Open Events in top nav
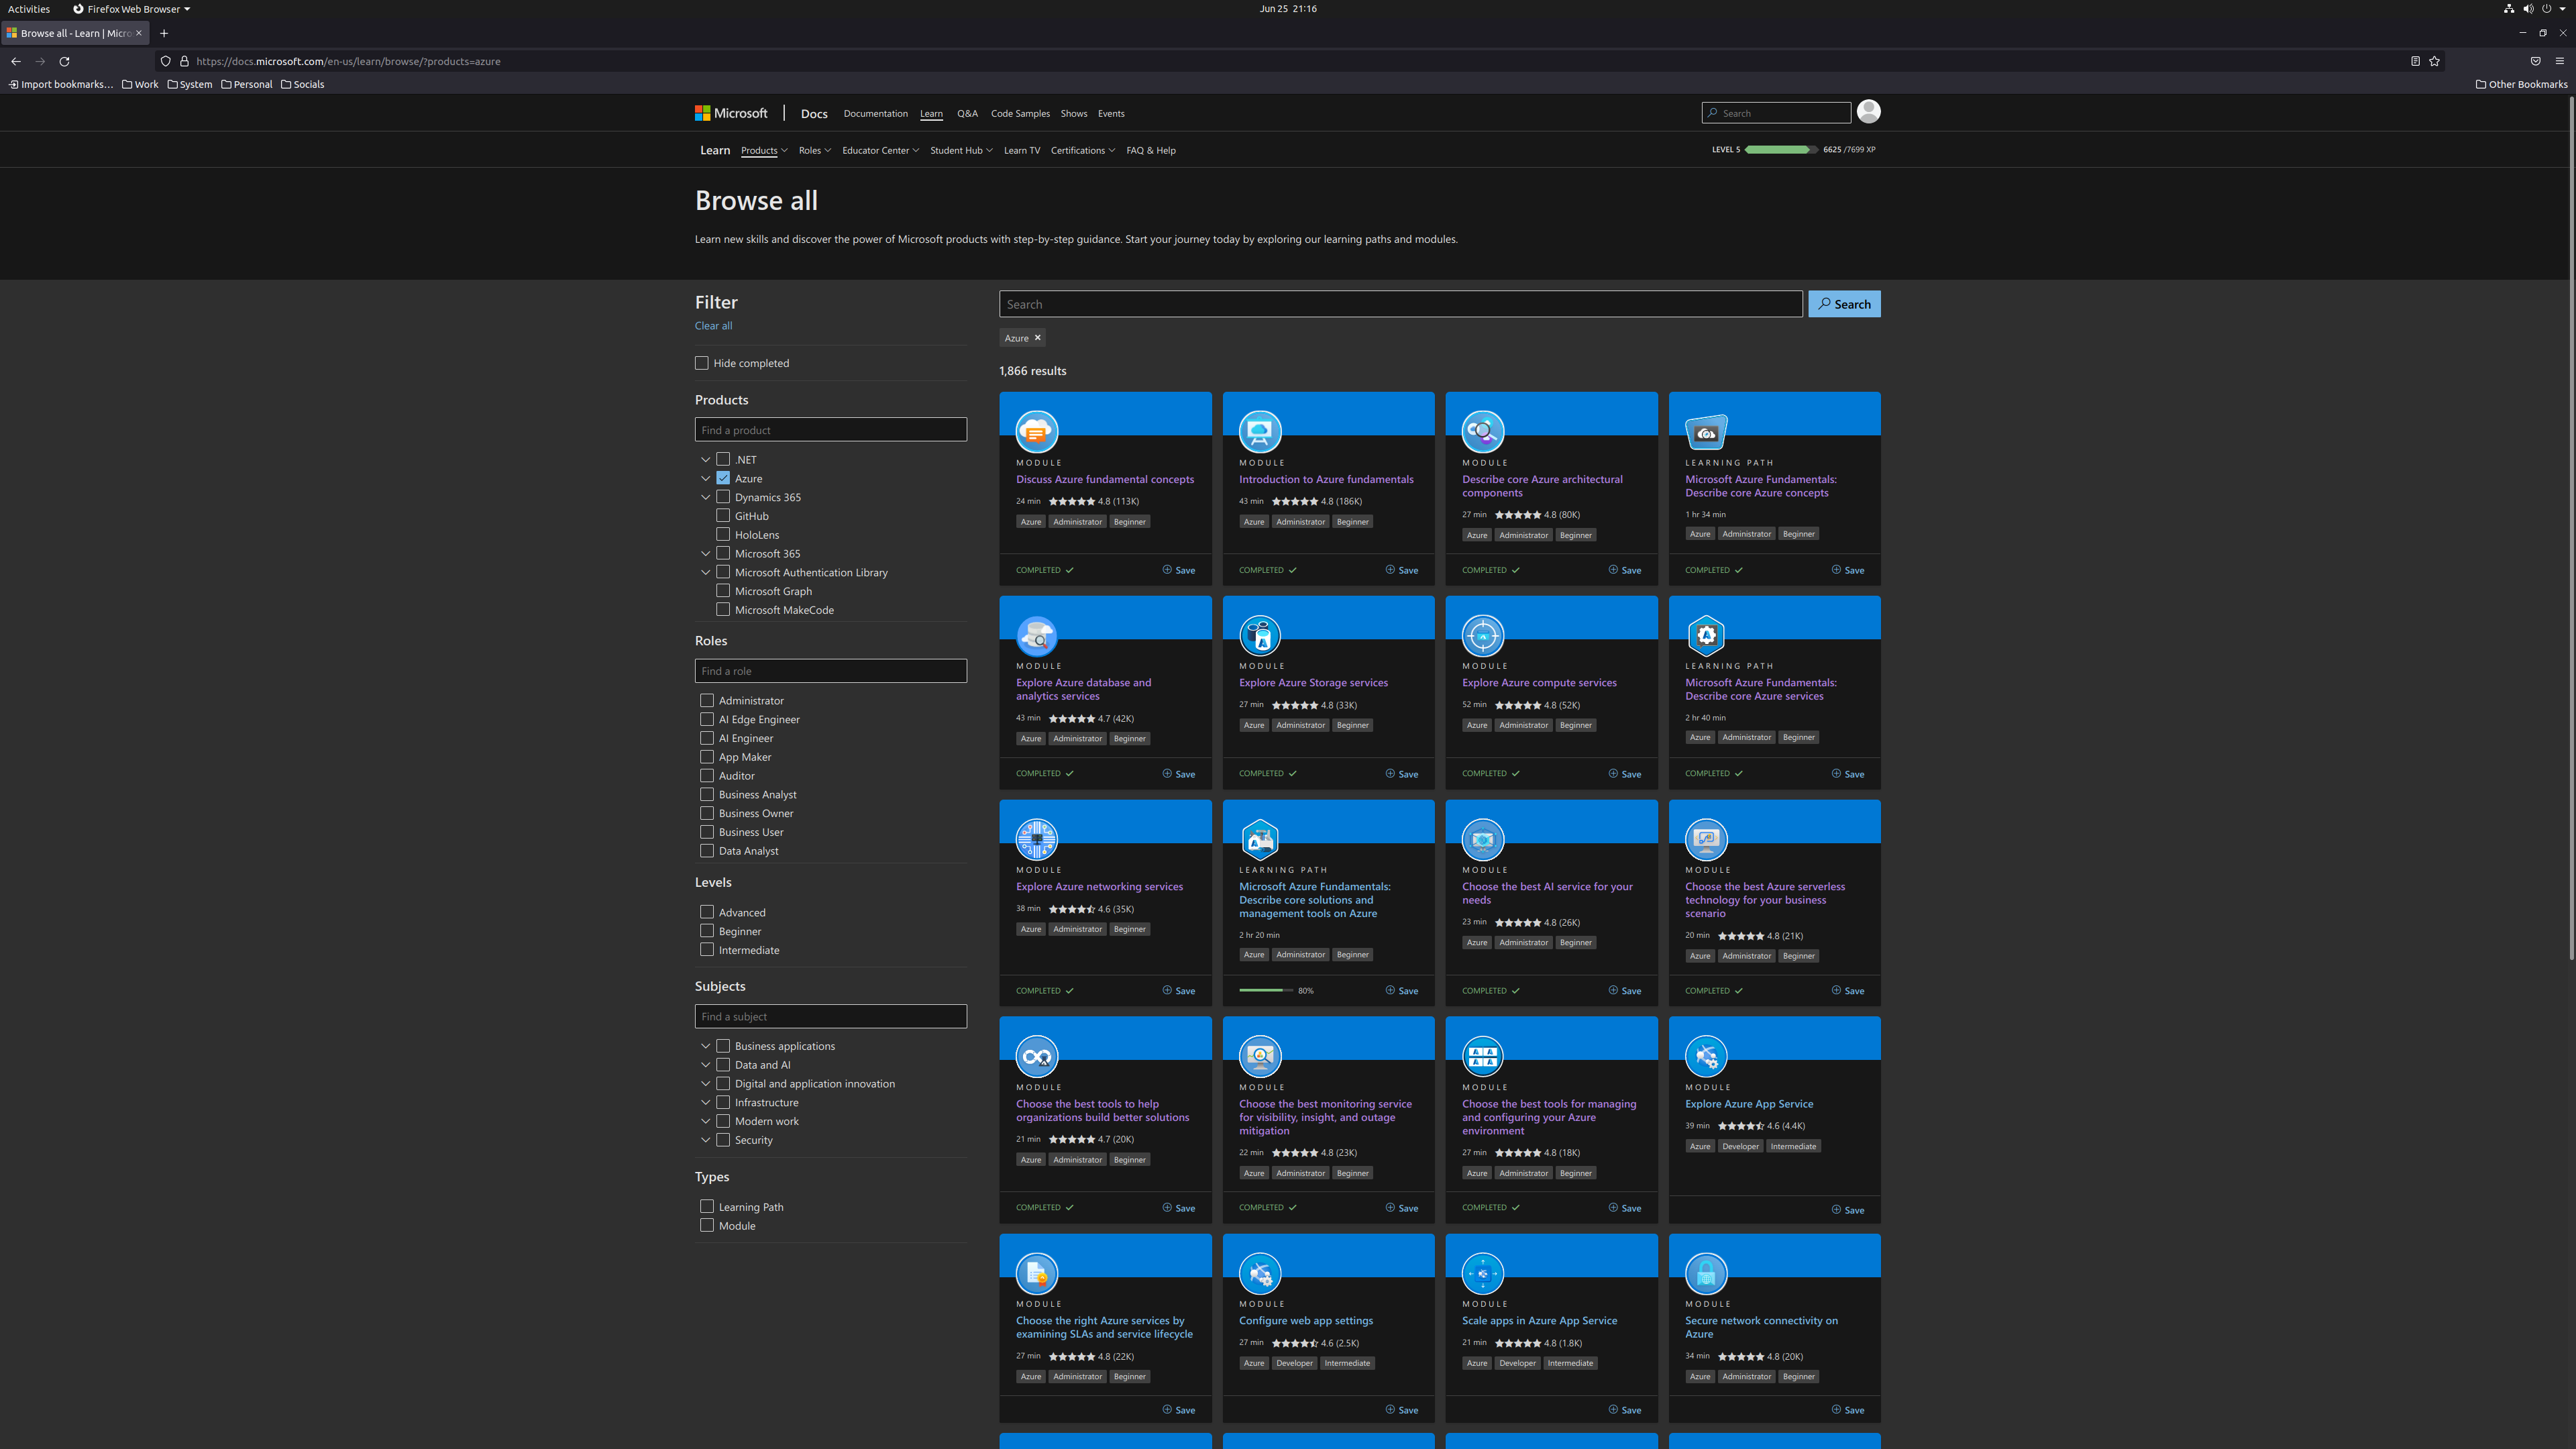The width and height of the screenshot is (2576, 1449). point(1111,113)
